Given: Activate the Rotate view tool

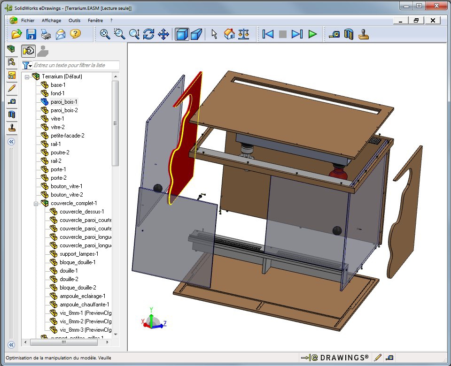Looking at the screenshot, I should (148, 34).
